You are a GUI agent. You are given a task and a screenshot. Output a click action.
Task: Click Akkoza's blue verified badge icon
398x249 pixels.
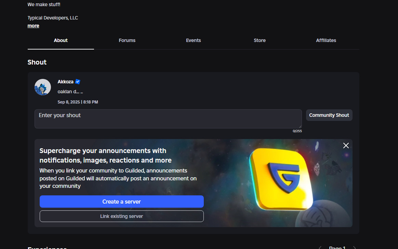[x=78, y=81]
